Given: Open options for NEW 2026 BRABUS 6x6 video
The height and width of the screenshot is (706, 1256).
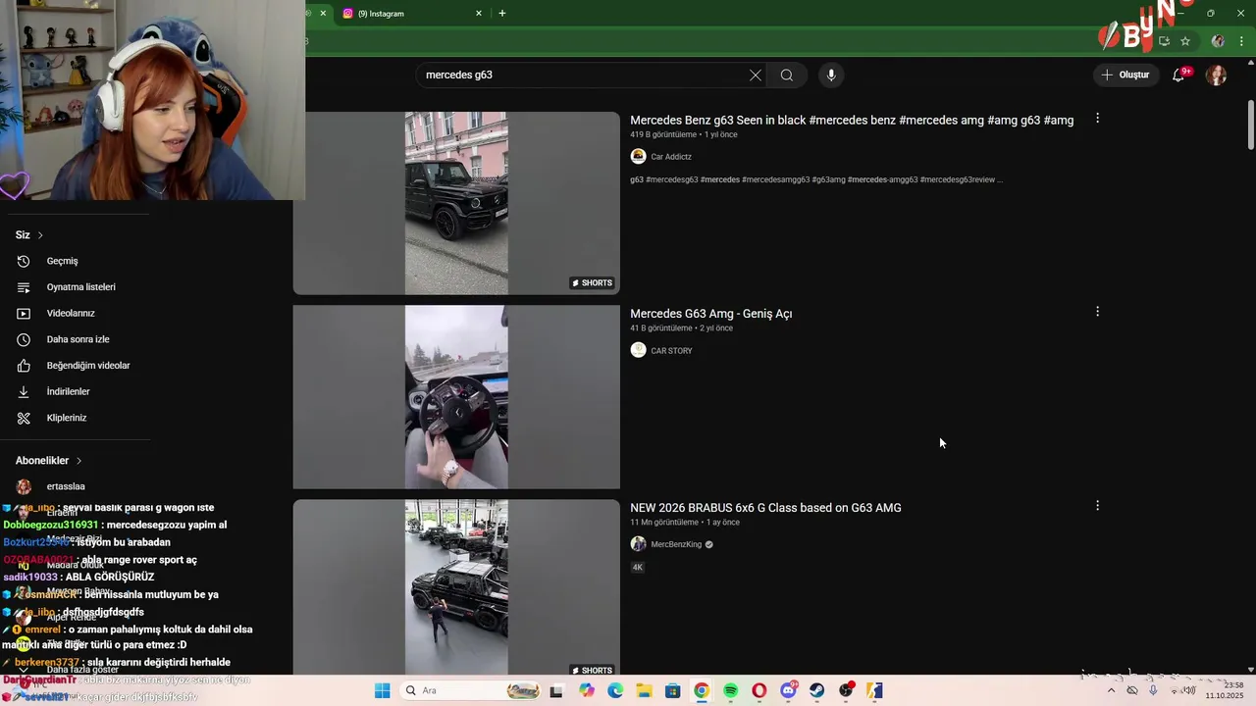Looking at the screenshot, I should click(x=1097, y=506).
